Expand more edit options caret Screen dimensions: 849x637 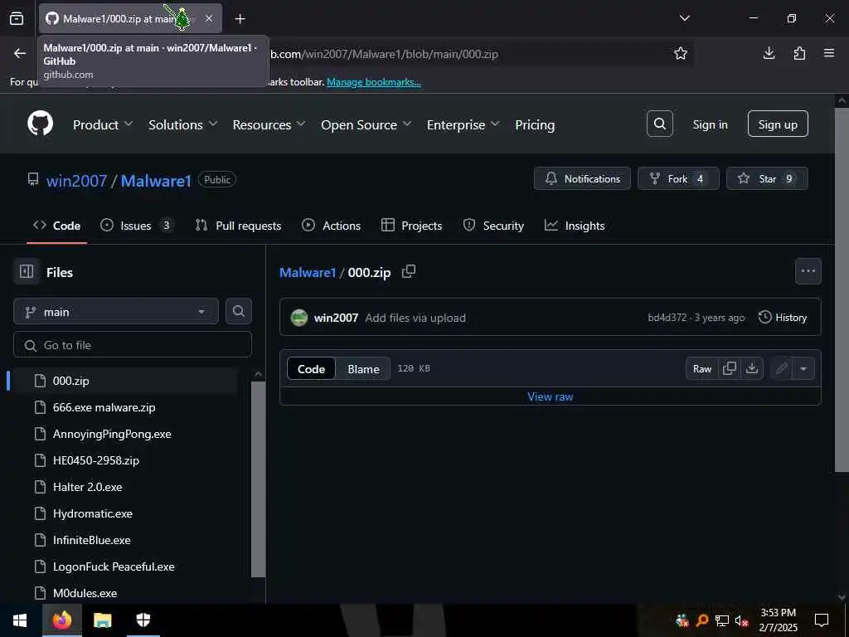(x=803, y=369)
